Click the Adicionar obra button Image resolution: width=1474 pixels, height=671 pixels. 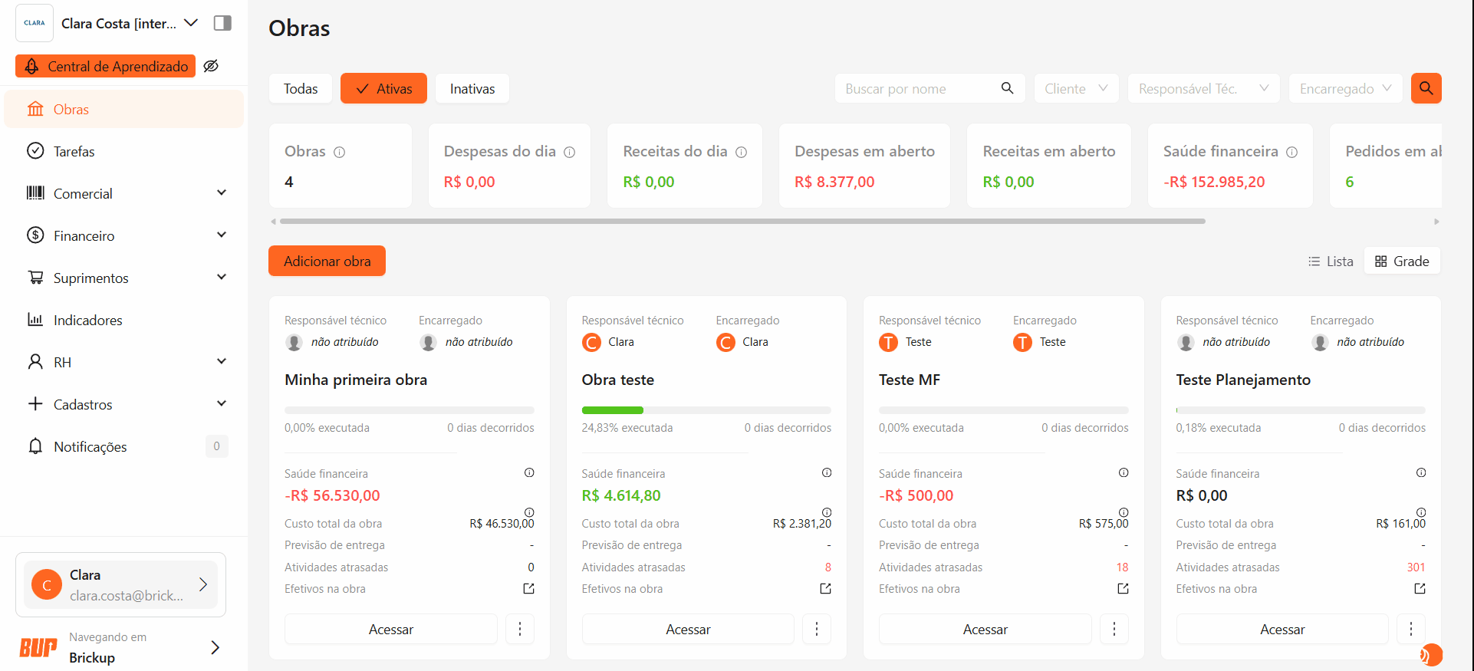(327, 261)
